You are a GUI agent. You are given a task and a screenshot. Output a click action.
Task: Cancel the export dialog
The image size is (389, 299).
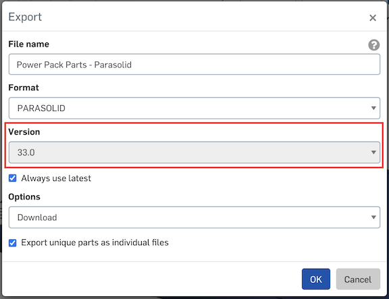[x=358, y=279]
